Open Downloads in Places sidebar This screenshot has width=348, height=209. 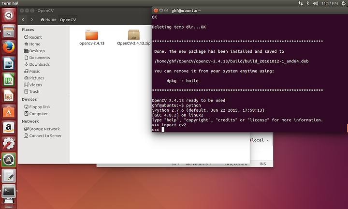[x=37, y=64]
